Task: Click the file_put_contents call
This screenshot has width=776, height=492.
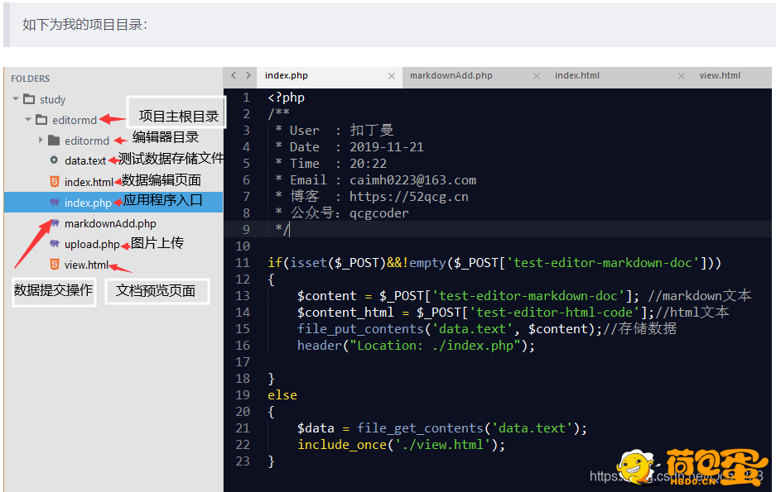Action: point(360,329)
